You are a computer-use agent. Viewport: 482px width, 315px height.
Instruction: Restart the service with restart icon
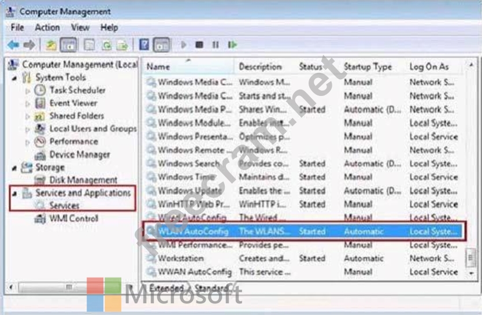(x=232, y=45)
